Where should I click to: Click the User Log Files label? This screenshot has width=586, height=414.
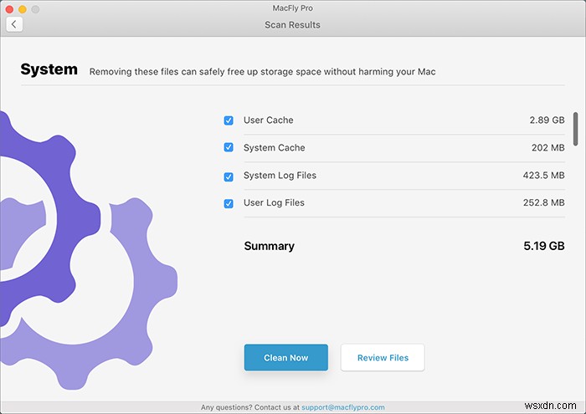click(274, 203)
